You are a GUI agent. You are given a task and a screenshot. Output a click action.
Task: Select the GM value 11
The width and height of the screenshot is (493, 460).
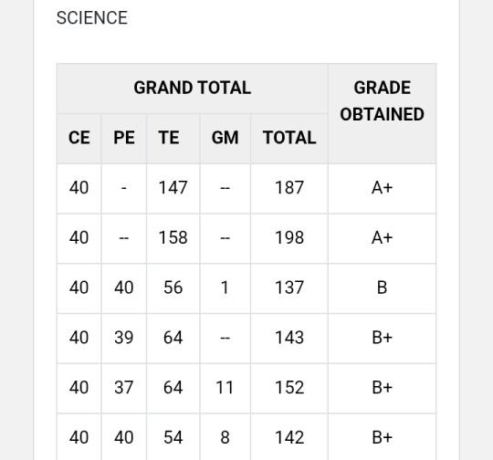point(225,388)
